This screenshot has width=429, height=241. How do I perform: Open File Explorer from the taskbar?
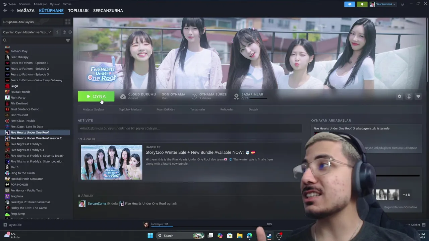[240, 236]
